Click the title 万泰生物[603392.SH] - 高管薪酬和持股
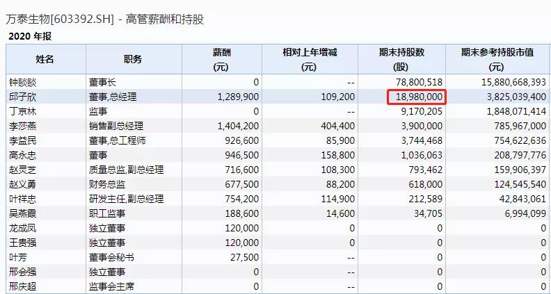Screen dimensions: 551x294 pos(105,19)
